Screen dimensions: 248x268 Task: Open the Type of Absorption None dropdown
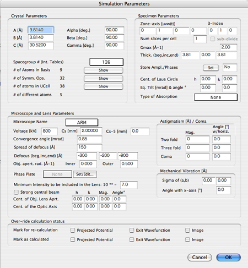(215, 97)
